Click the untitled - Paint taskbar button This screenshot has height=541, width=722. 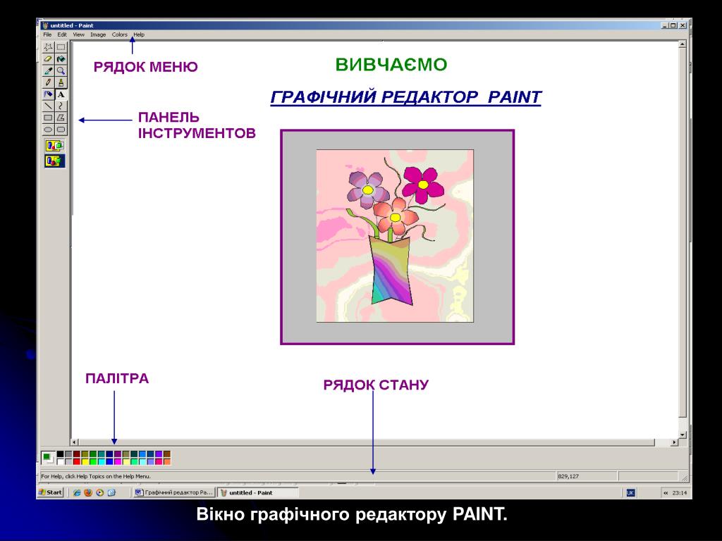tap(258, 492)
